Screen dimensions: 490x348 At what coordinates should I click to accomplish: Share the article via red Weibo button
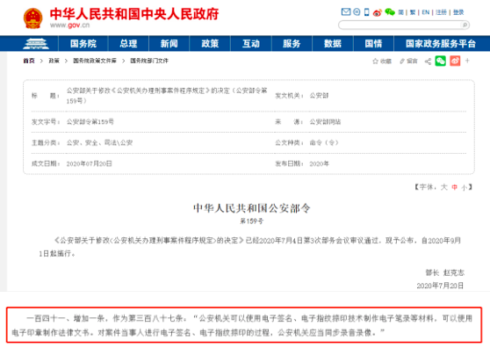tap(455, 61)
